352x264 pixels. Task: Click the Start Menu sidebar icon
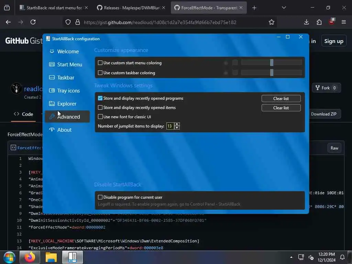pyautogui.click(x=52, y=64)
